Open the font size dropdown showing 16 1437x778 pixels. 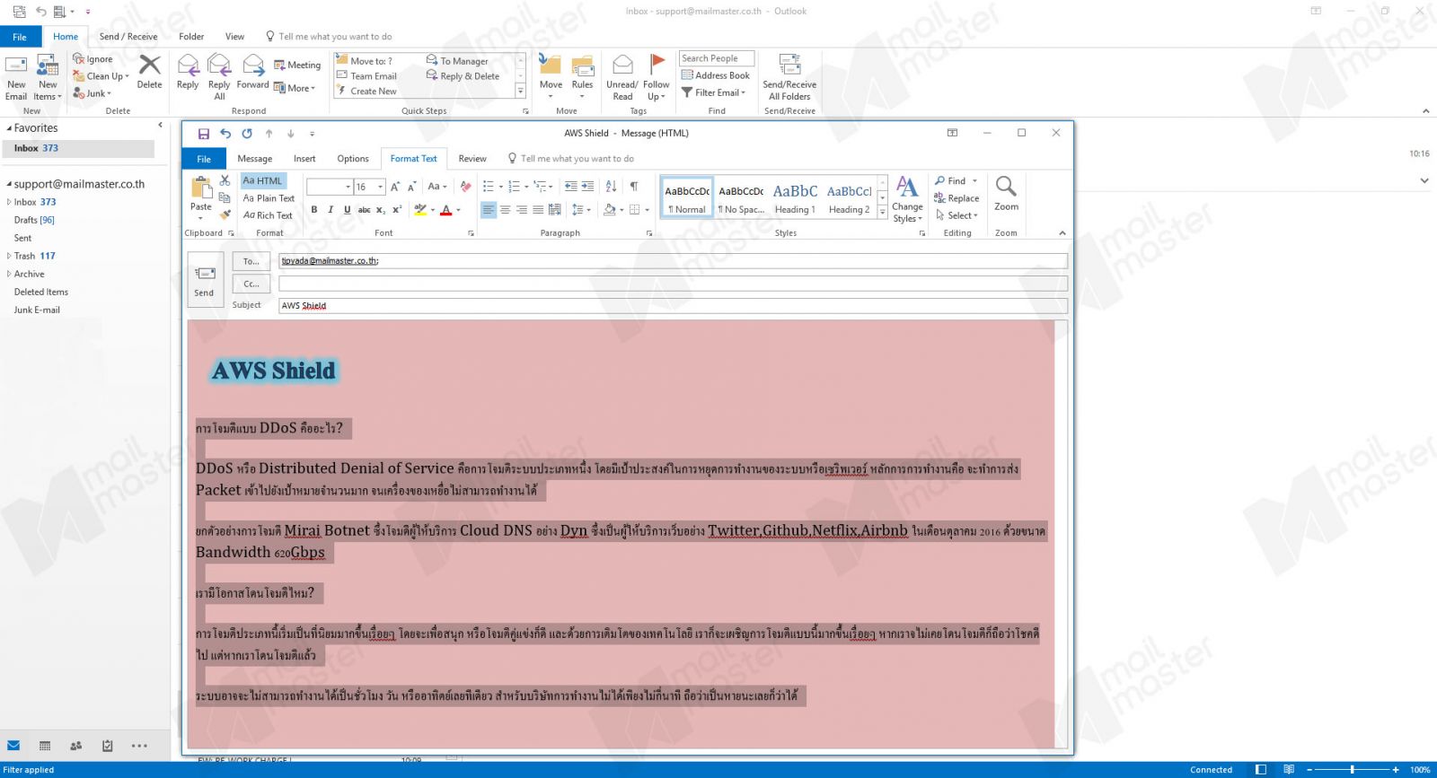(381, 187)
